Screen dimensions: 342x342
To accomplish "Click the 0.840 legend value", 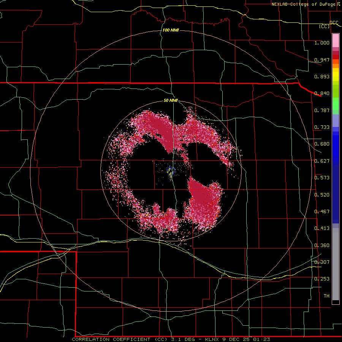I will (x=322, y=93).
